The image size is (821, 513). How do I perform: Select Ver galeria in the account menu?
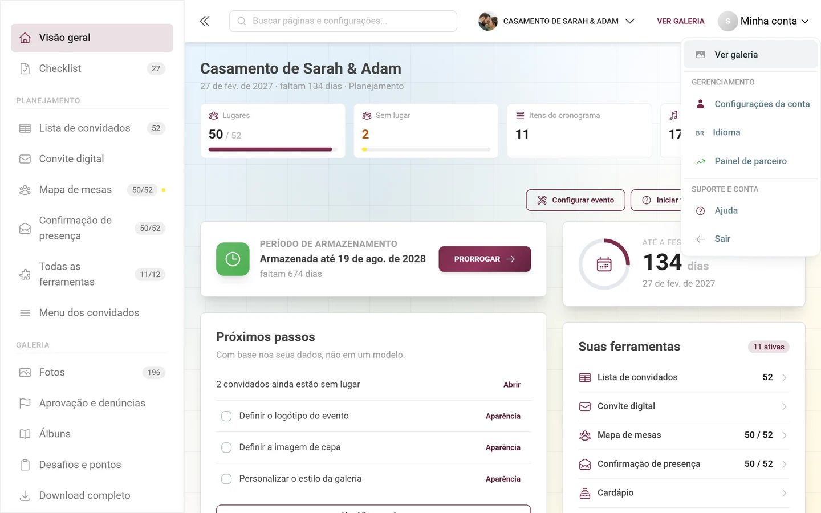pos(750,55)
